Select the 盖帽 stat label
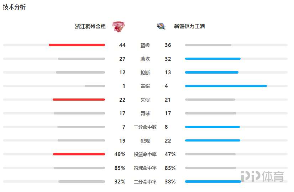 click(145, 86)
